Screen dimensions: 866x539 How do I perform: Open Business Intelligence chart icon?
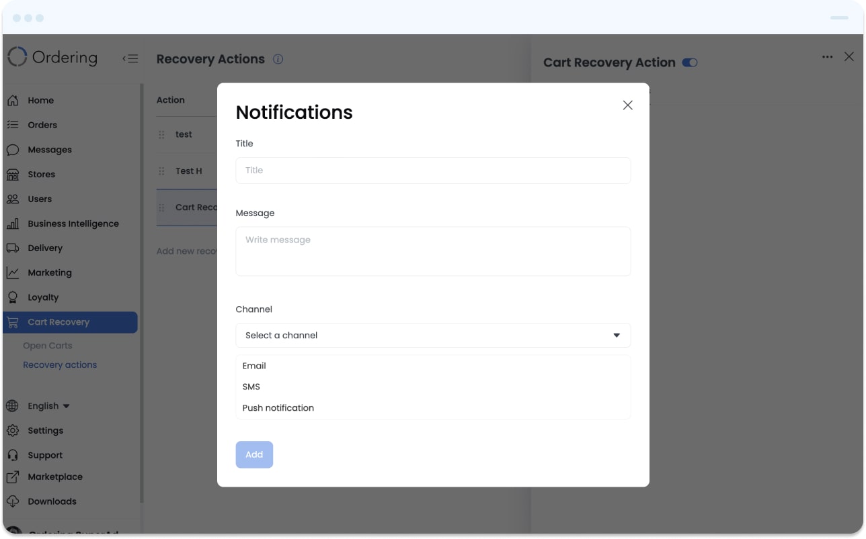tap(12, 224)
